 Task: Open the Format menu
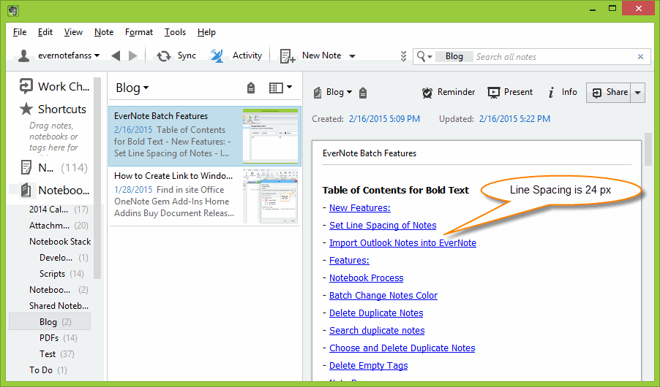(139, 32)
